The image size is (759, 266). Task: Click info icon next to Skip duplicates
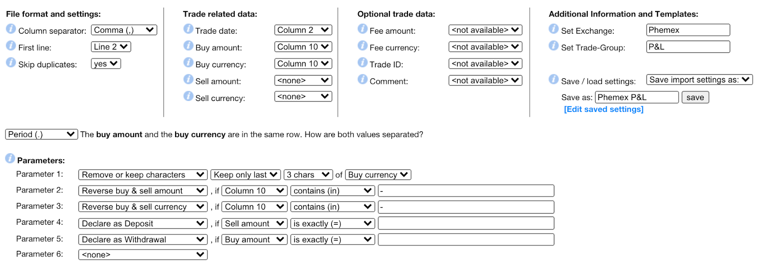[11, 63]
